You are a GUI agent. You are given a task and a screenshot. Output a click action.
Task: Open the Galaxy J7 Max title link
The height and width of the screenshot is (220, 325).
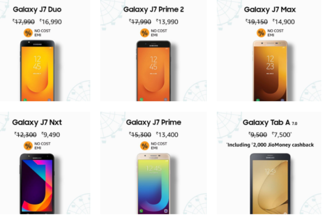pyautogui.click(x=270, y=10)
